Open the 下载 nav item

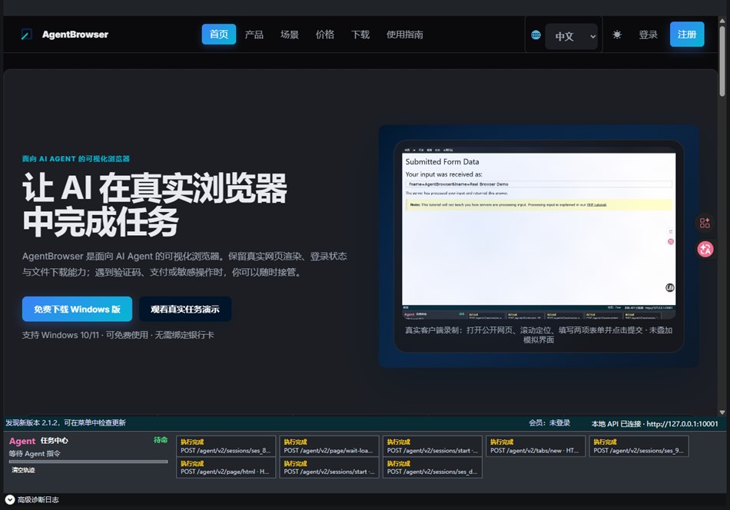360,35
